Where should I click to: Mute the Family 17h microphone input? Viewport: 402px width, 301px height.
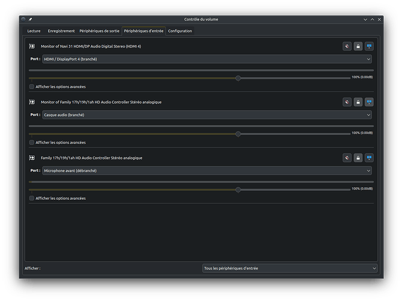pos(347,158)
